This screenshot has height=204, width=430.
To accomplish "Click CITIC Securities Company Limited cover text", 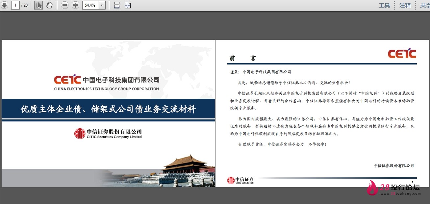I will pyautogui.click(x=114, y=137).
